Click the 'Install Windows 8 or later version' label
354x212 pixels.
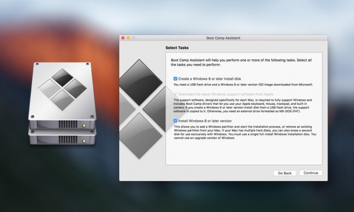(x=205, y=121)
